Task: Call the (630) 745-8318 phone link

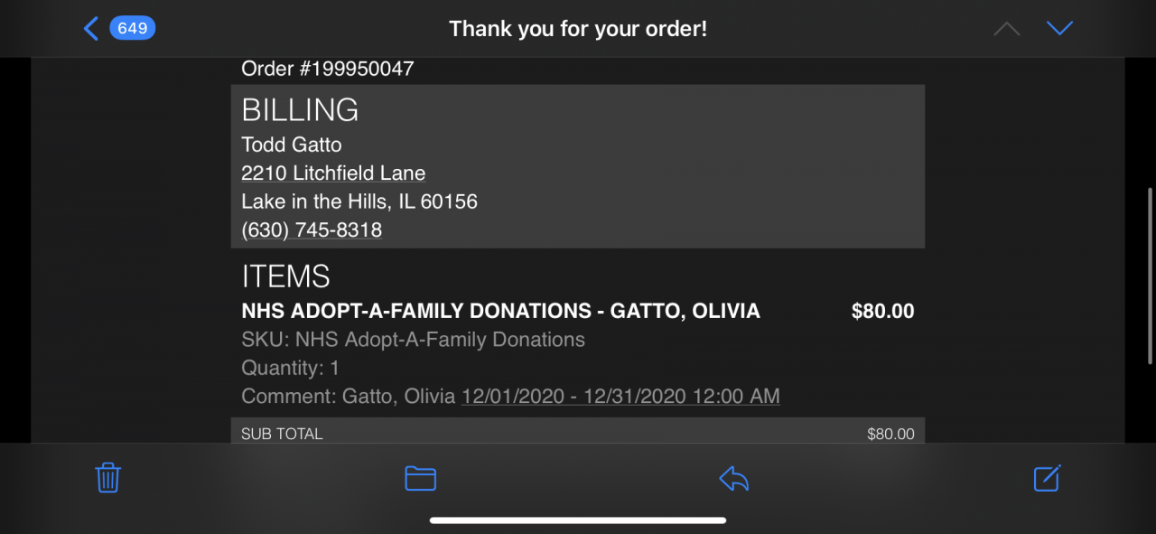Action: tap(312, 230)
